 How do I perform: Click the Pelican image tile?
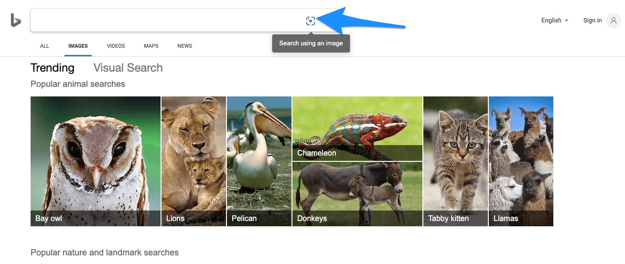(x=259, y=161)
